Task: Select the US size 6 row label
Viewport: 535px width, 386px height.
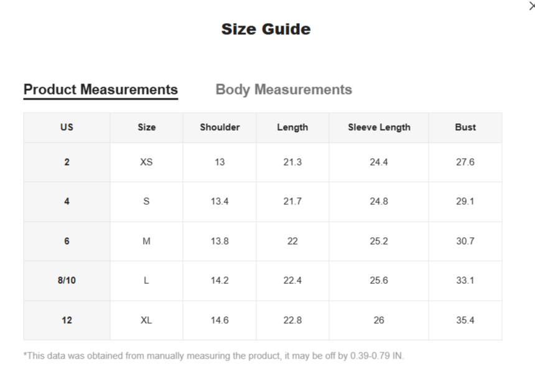Action: pyautogui.click(x=67, y=241)
